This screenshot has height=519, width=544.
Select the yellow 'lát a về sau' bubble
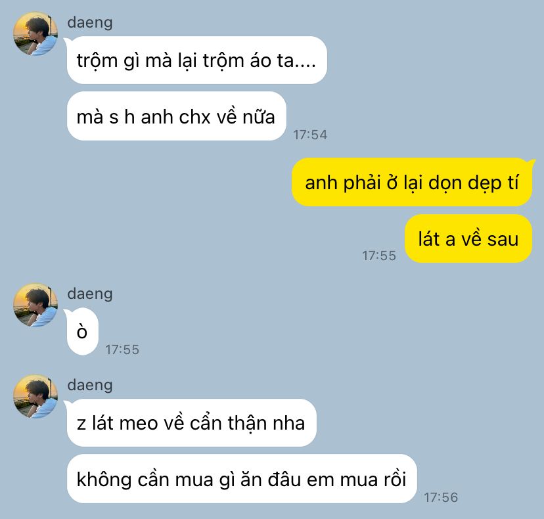click(468, 238)
